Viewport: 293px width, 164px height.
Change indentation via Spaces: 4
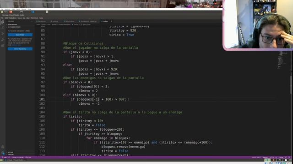click(266, 157)
